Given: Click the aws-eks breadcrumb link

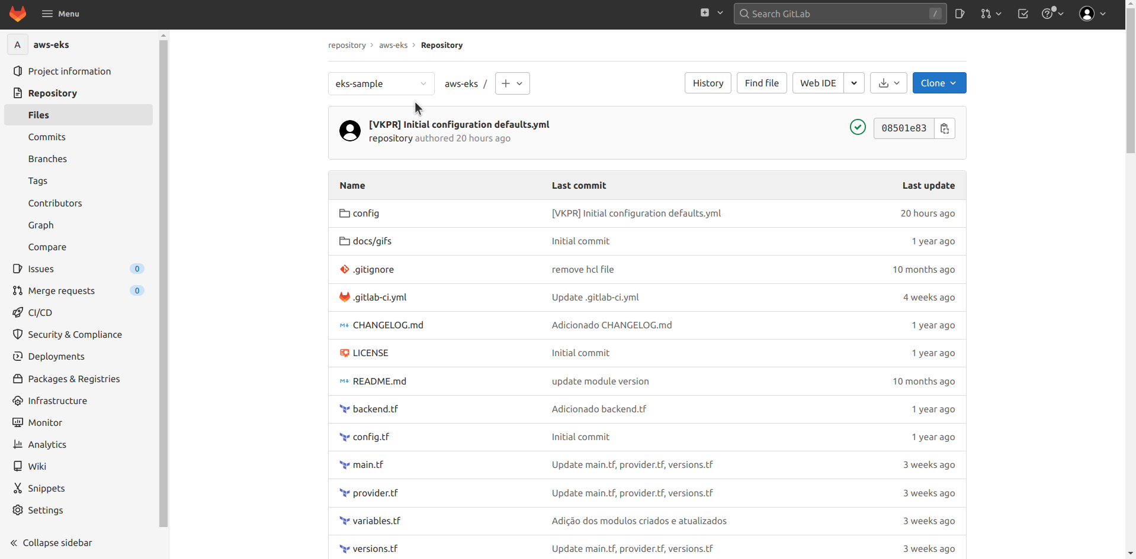Looking at the screenshot, I should coord(393,45).
